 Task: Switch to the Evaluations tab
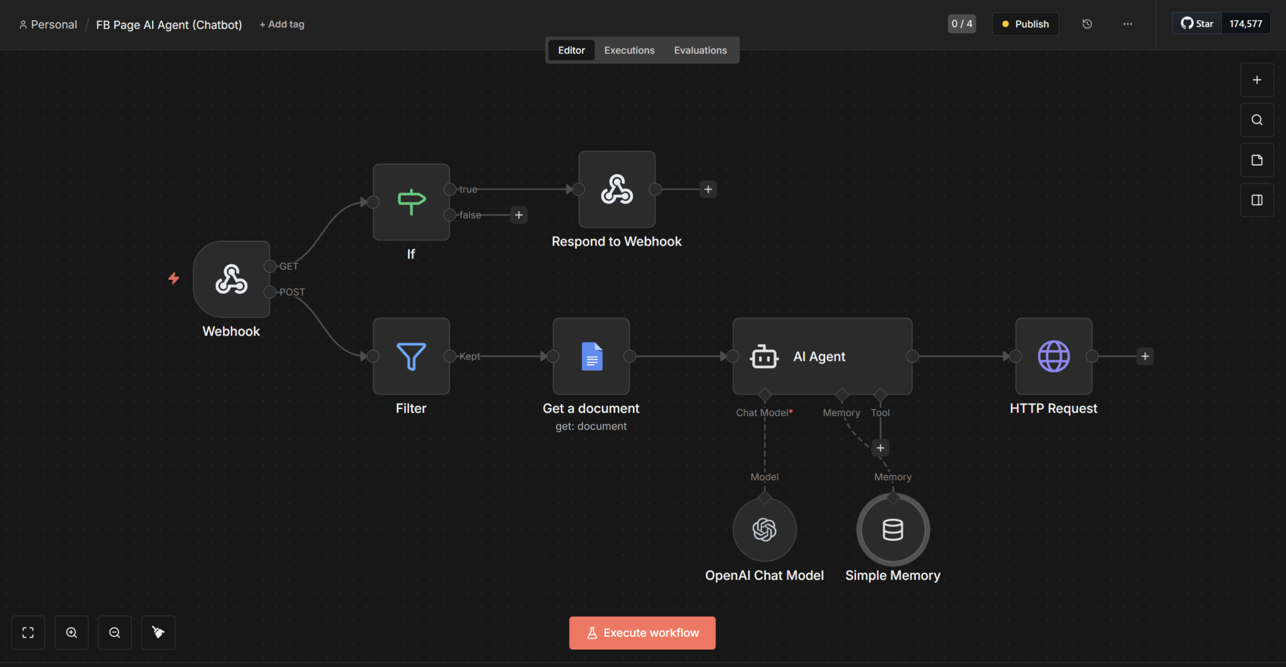(x=700, y=50)
